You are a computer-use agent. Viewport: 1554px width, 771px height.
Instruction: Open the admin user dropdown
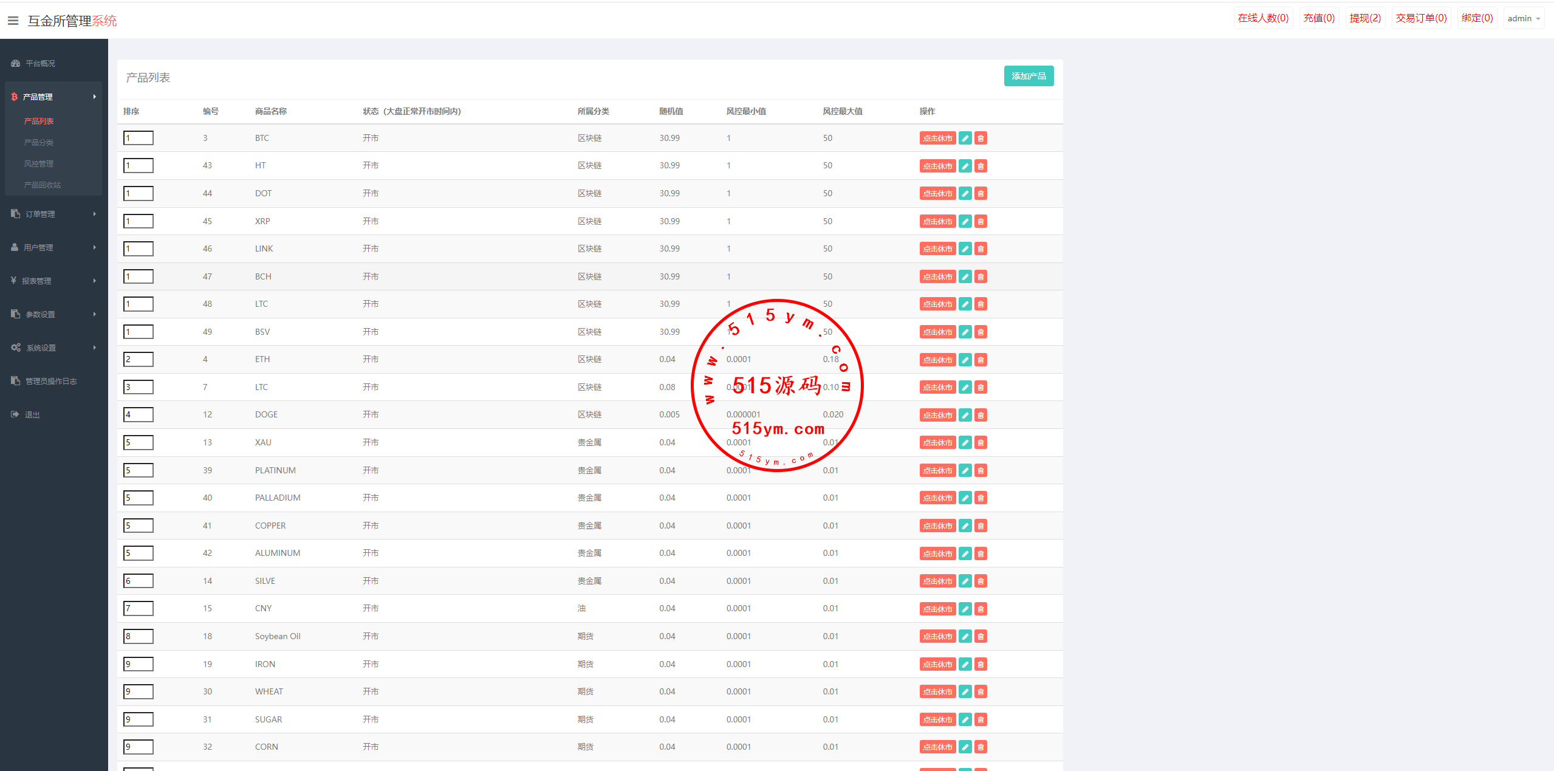click(x=1523, y=18)
